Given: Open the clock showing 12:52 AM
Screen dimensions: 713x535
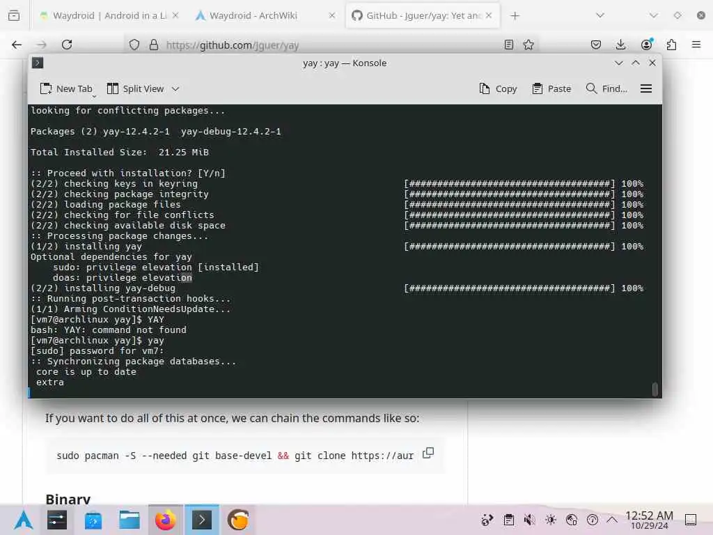Looking at the screenshot, I should coord(649,520).
